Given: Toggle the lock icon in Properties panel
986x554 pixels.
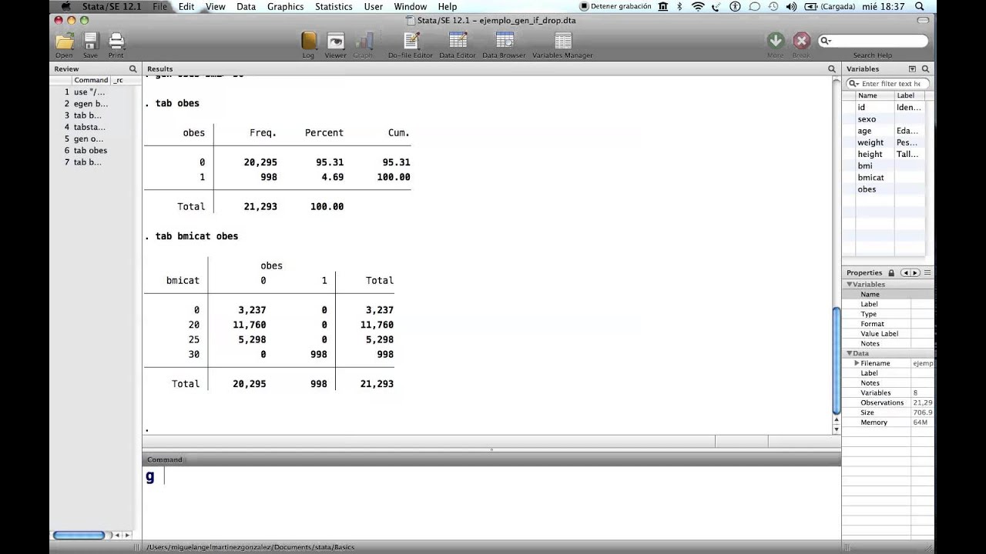Looking at the screenshot, I should point(891,273).
